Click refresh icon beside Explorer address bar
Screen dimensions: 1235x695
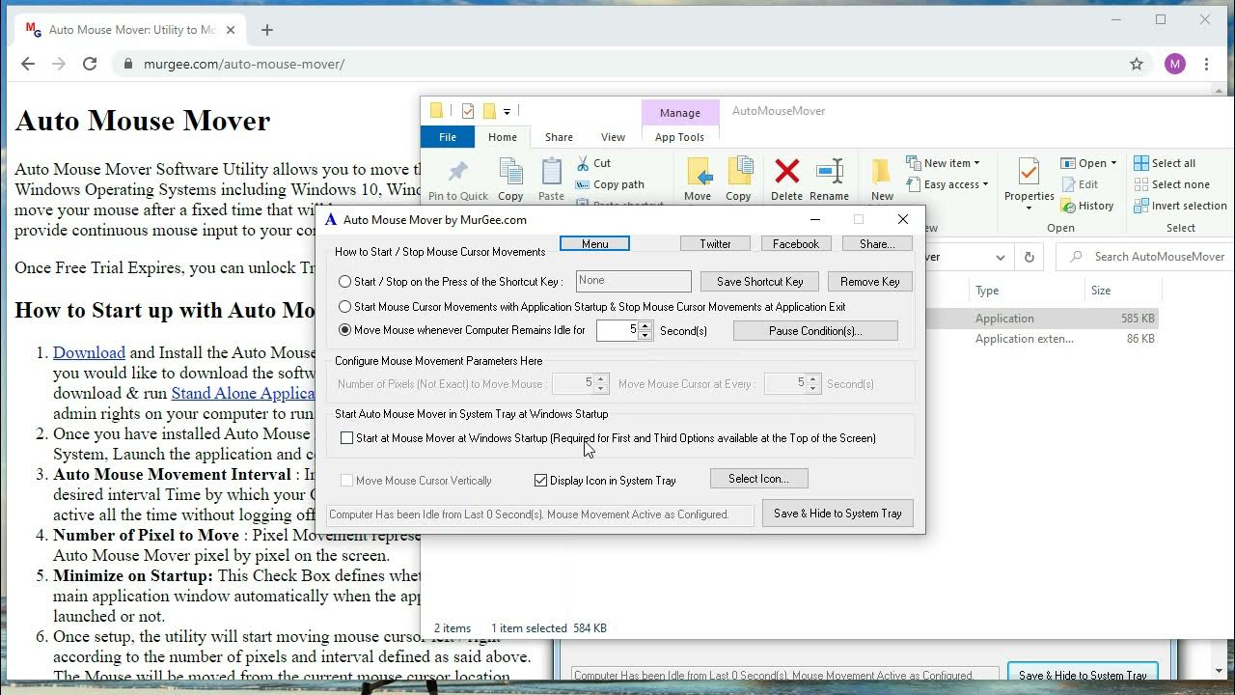click(x=1029, y=257)
